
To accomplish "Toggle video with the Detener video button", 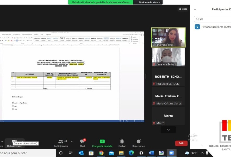I will (x=15, y=142).
